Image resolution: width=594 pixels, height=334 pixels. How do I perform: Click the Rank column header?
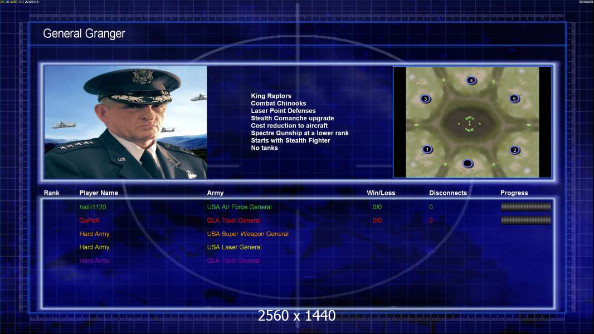tap(51, 193)
